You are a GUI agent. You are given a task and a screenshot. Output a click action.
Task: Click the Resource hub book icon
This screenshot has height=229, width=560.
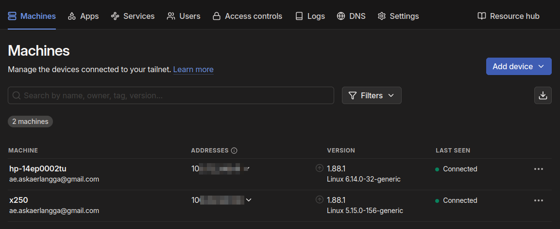(x=481, y=16)
